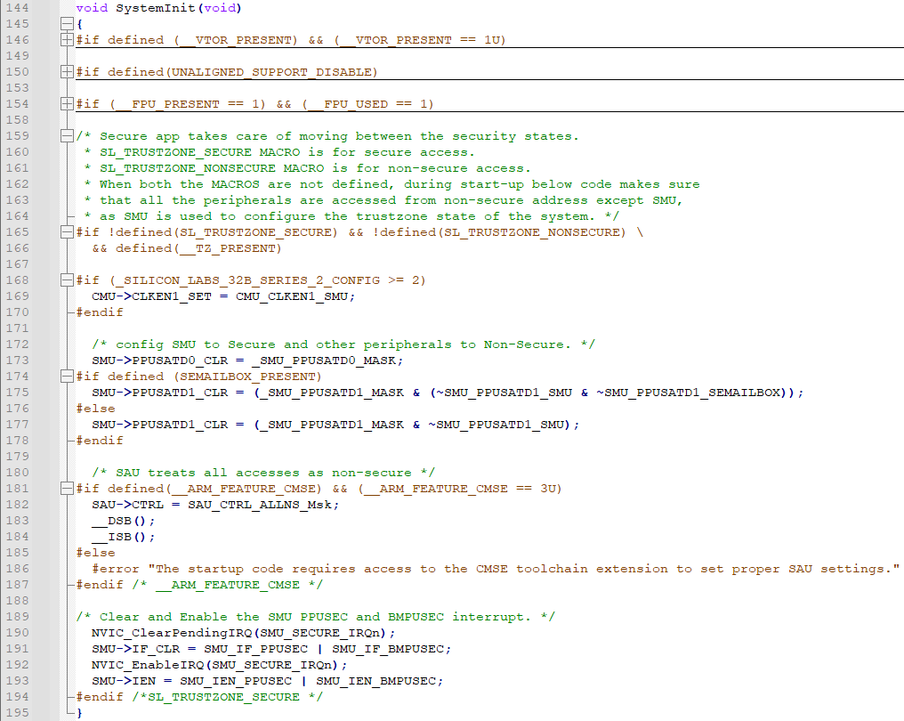The height and width of the screenshot is (721, 904).
Task: Click the closing brace on line 195
Action: click(x=77, y=712)
